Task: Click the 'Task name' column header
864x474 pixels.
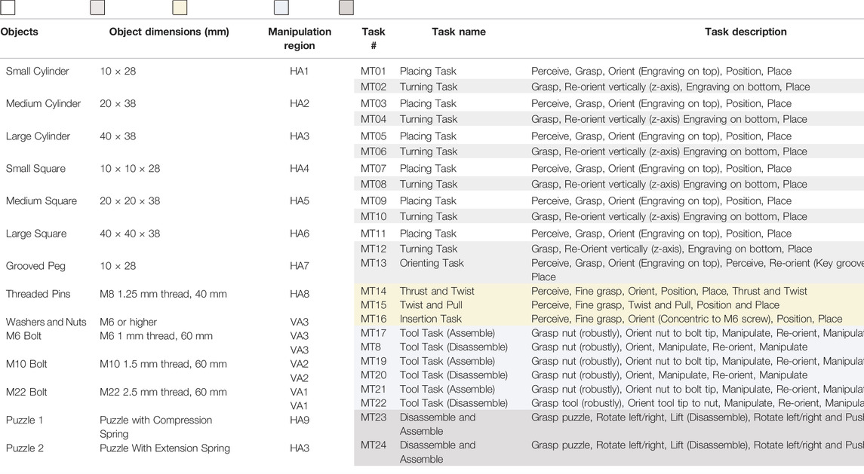Action: tap(459, 32)
